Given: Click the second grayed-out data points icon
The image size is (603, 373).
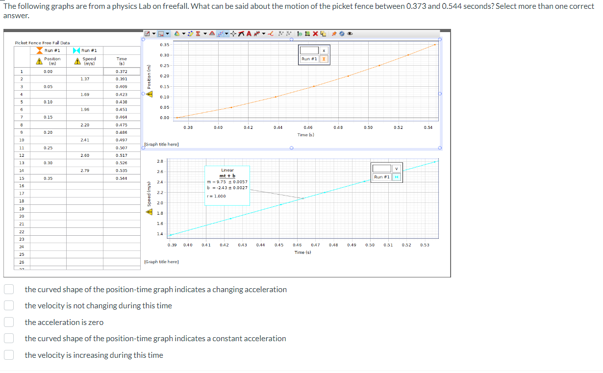Looking at the screenshot, I should point(289,34).
